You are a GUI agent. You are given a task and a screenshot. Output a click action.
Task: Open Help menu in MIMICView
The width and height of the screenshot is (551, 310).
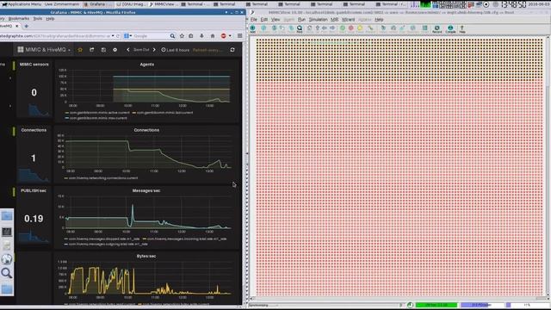coord(379,20)
